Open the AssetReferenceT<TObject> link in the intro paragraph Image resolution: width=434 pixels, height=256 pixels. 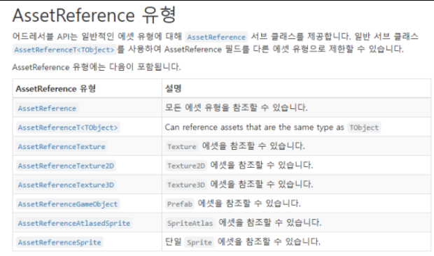tap(64, 50)
